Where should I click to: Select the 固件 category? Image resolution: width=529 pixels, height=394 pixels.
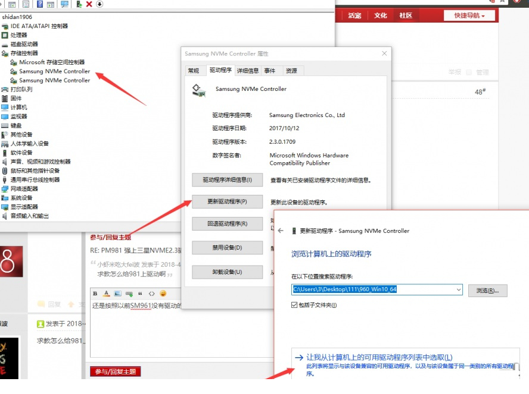[16, 98]
